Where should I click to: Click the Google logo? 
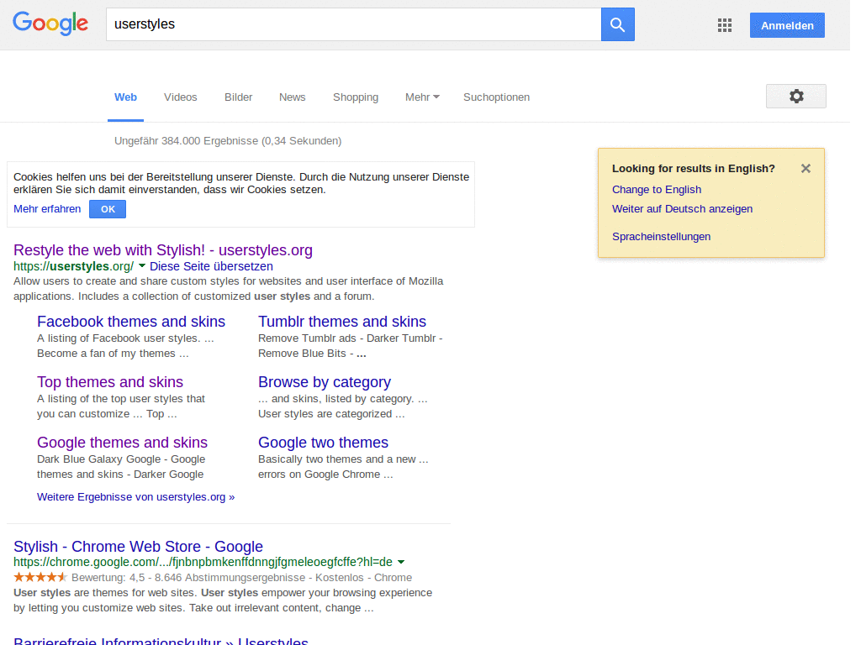[50, 24]
